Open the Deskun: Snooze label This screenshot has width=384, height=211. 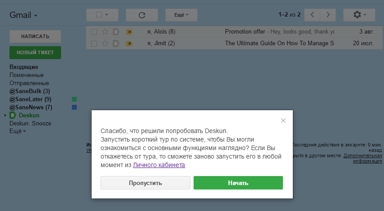(31, 123)
